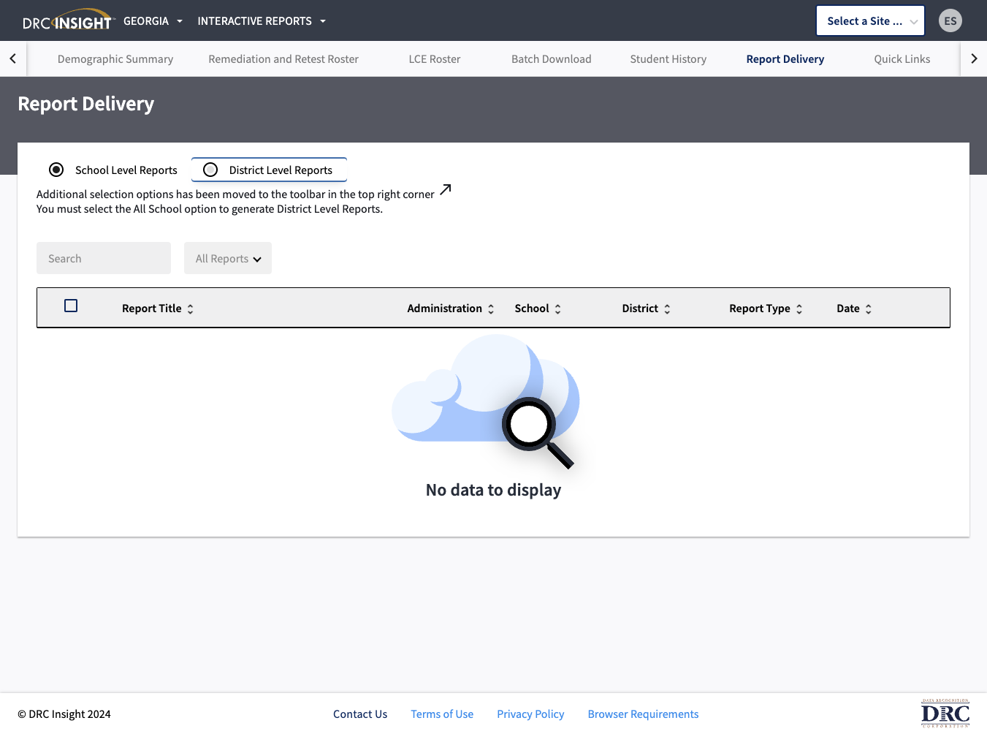Select the Report Delivery tab
The height and width of the screenshot is (734, 987).
(x=785, y=58)
